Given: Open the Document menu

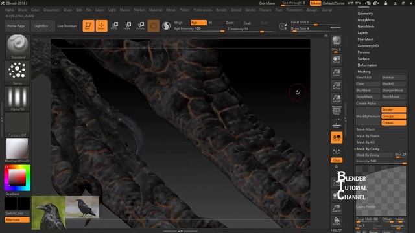Looking at the screenshot, I should 52,10.
